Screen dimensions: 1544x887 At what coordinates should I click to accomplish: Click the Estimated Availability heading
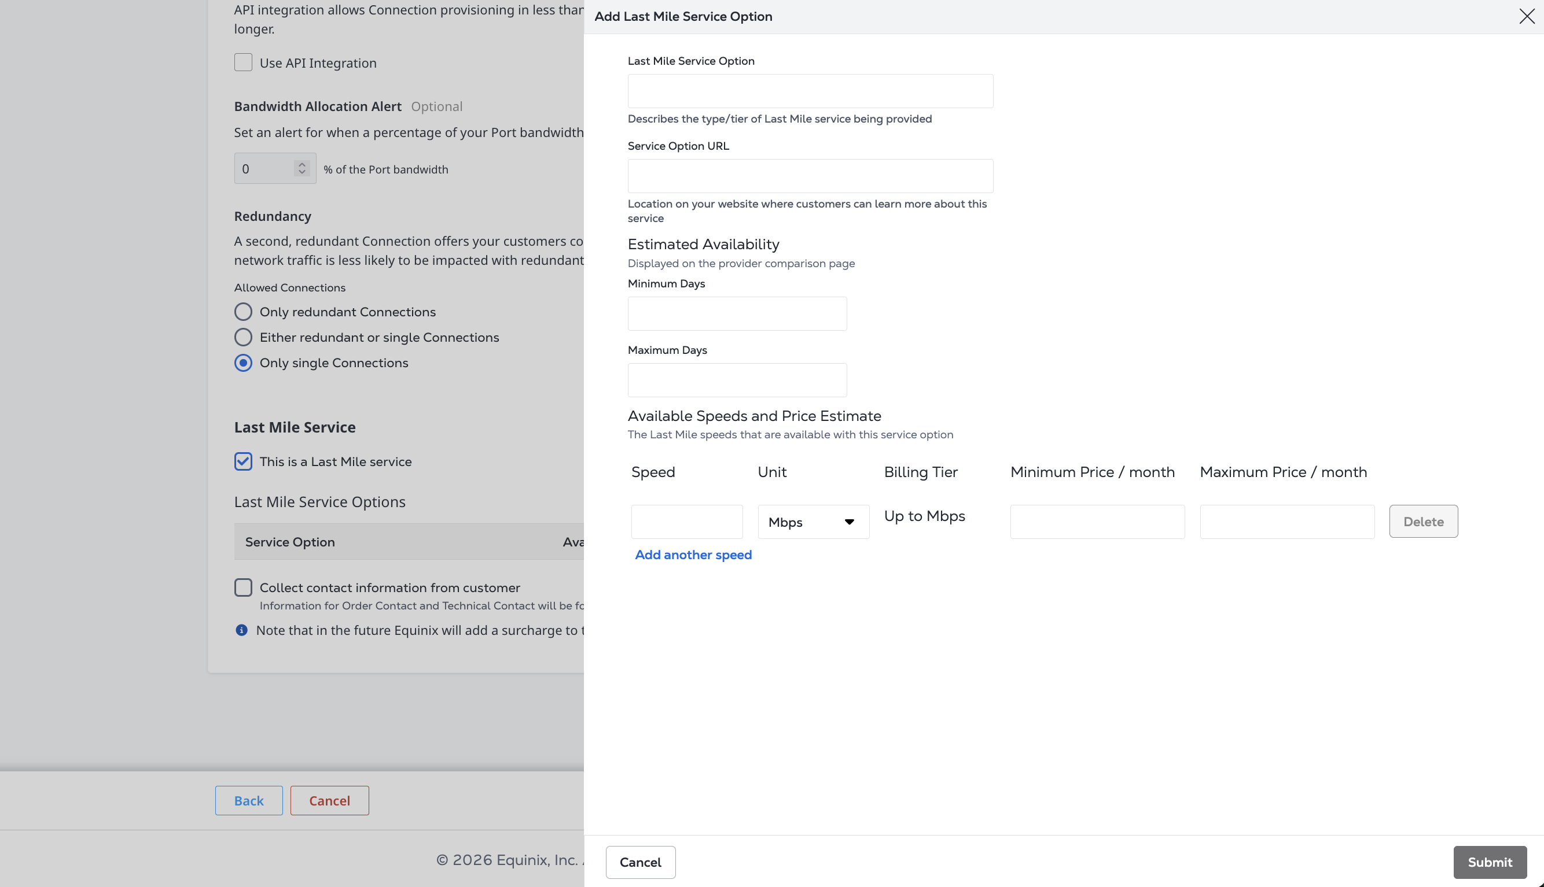click(704, 244)
